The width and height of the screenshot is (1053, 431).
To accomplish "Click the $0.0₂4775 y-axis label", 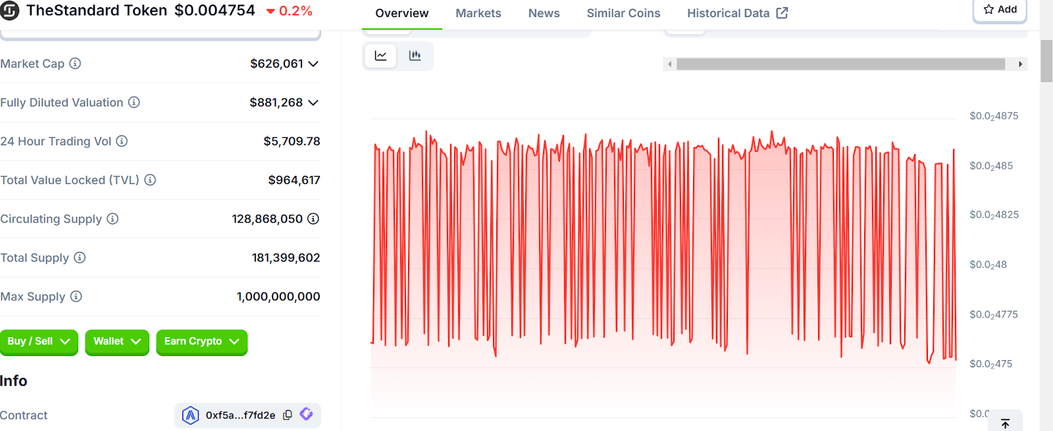I will coord(994,315).
